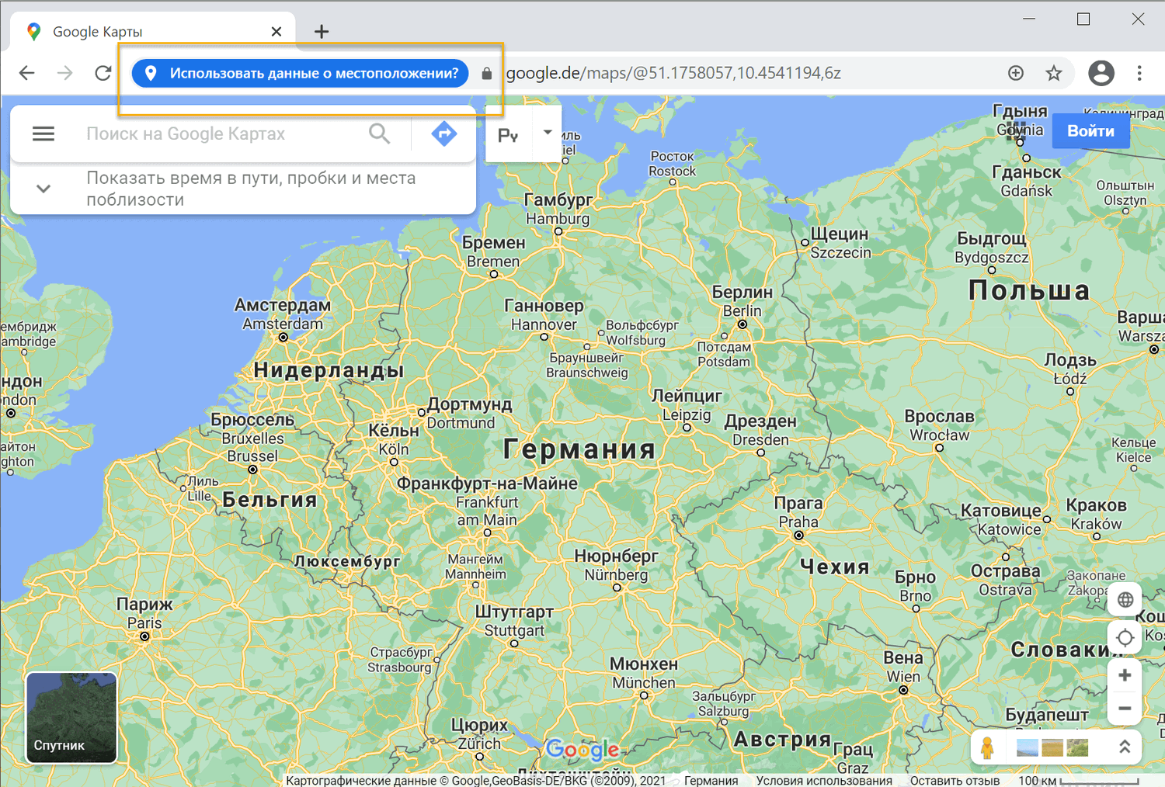The width and height of the screenshot is (1165, 787).
Task: Go forward in browser history
Action: pyautogui.click(x=65, y=73)
